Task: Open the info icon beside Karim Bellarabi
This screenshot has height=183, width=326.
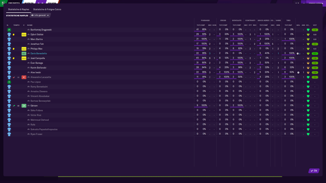Action: 29,68
